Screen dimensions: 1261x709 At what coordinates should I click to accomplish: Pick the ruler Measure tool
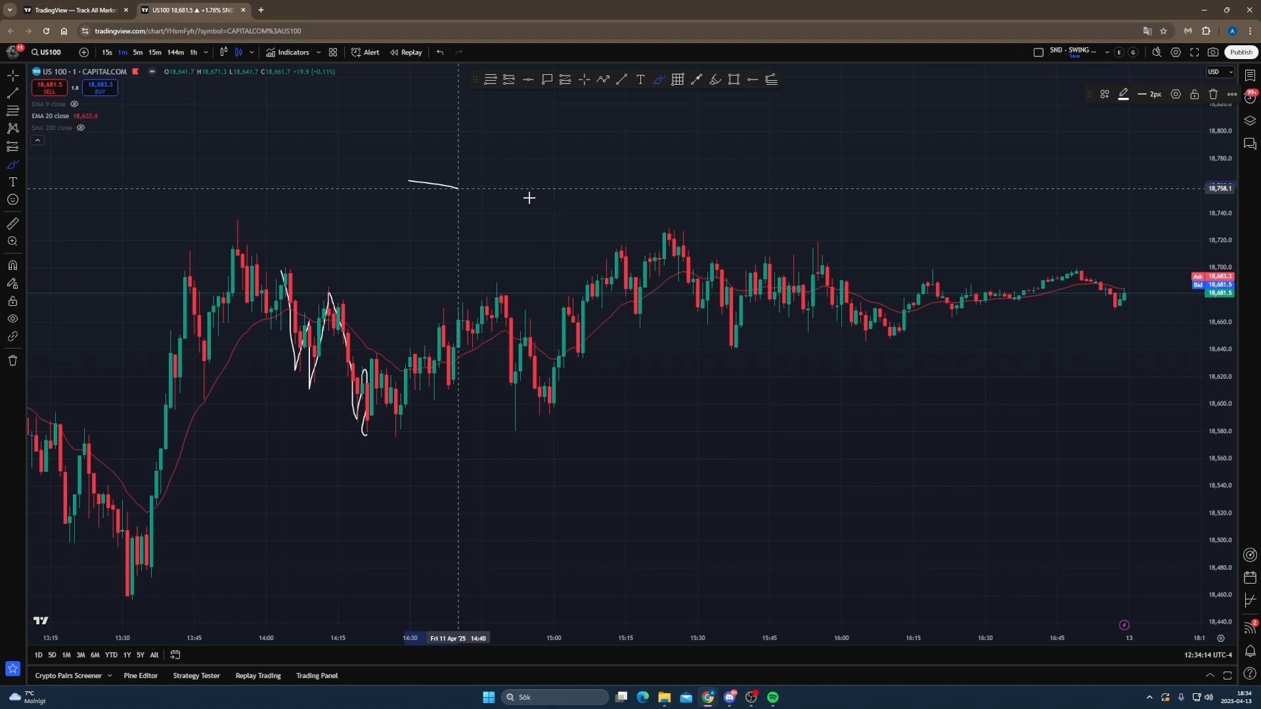[12, 224]
